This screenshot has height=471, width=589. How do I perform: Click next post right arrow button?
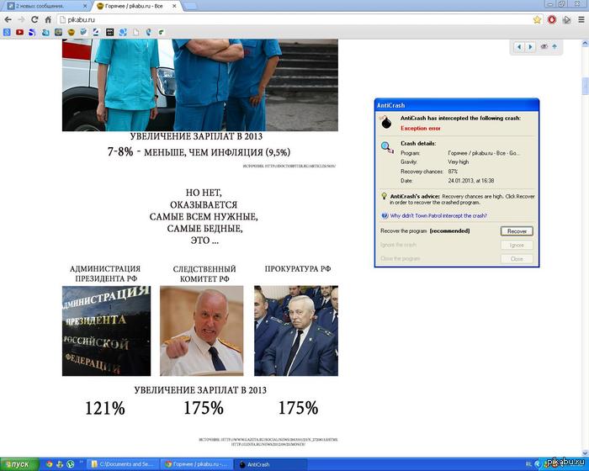pos(530,47)
